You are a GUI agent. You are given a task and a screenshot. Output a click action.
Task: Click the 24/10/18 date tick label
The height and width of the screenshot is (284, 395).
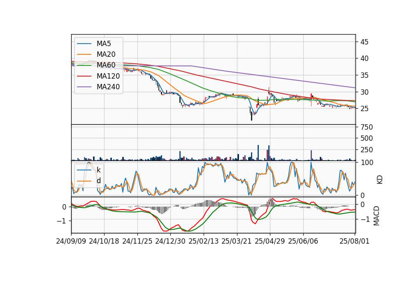click(104, 241)
